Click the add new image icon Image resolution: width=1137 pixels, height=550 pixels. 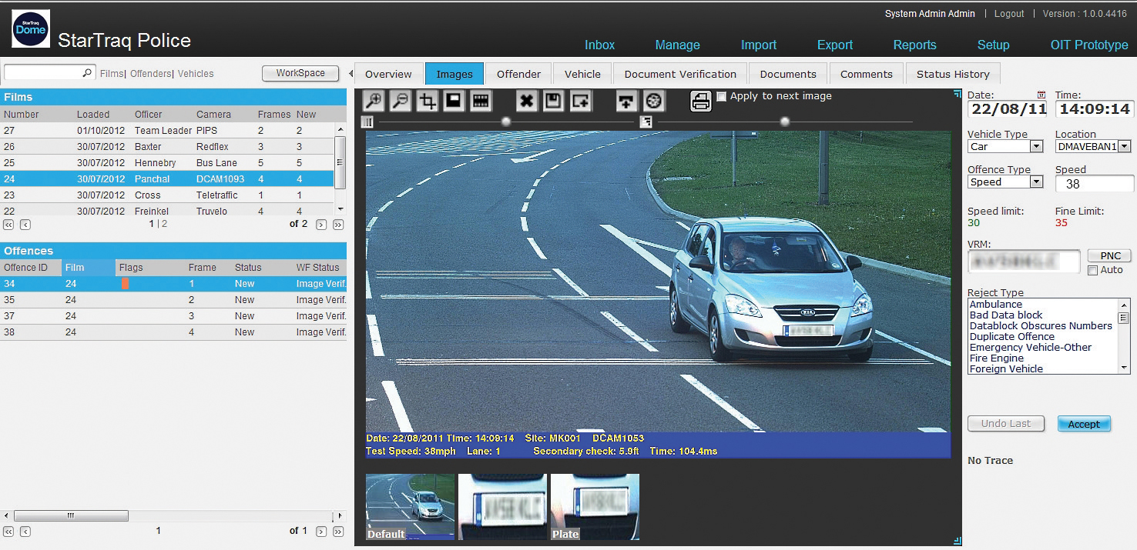(x=581, y=101)
